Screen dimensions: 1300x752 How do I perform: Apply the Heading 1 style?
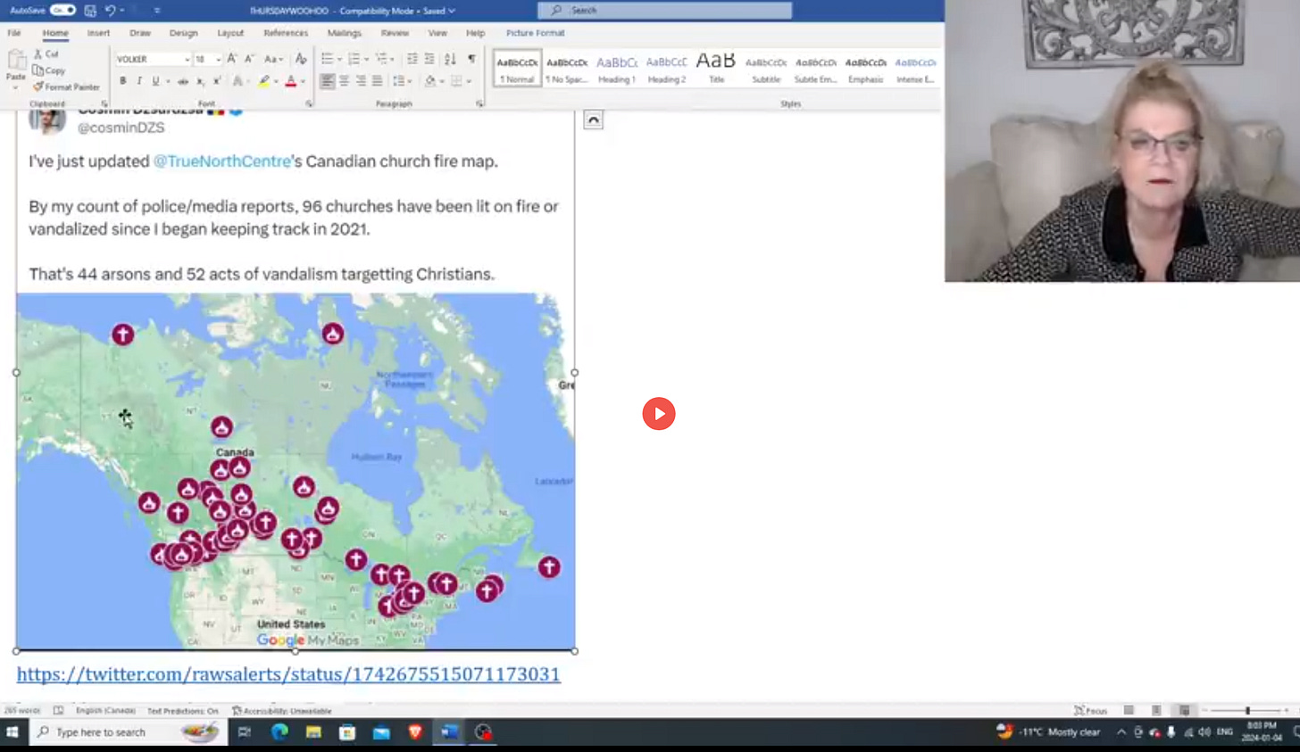[x=617, y=69]
